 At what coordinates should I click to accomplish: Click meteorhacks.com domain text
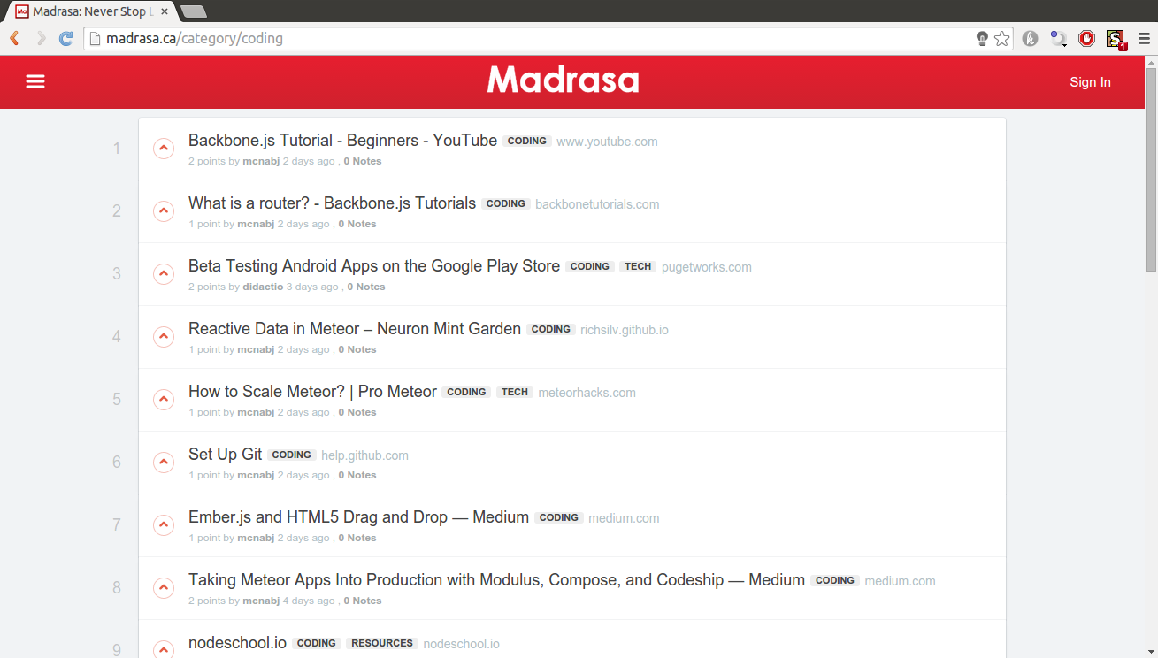pyautogui.click(x=587, y=393)
